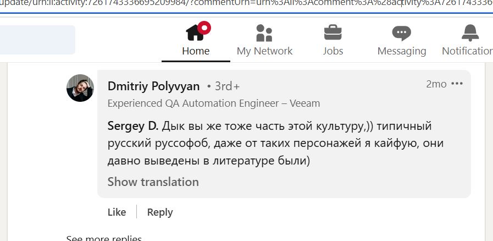The image size is (493, 241).
Task: Open Messaging speech bubble icon
Action: pos(402,33)
